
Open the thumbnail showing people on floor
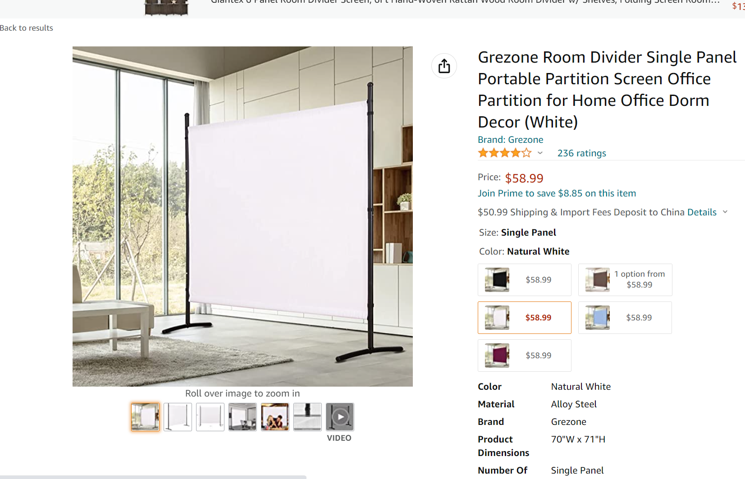(x=275, y=417)
